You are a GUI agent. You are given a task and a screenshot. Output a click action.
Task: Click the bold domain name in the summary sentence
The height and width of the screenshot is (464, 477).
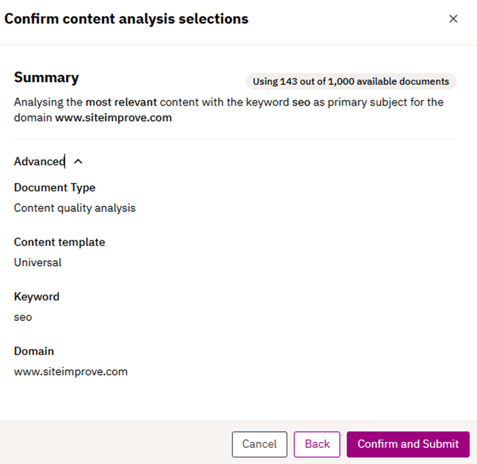coord(113,117)
